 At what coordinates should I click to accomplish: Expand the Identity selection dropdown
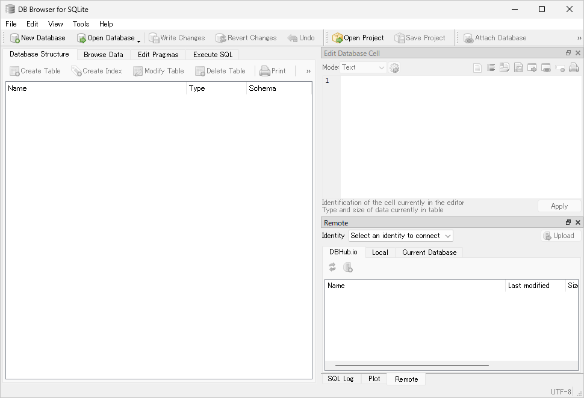point(400,236)
